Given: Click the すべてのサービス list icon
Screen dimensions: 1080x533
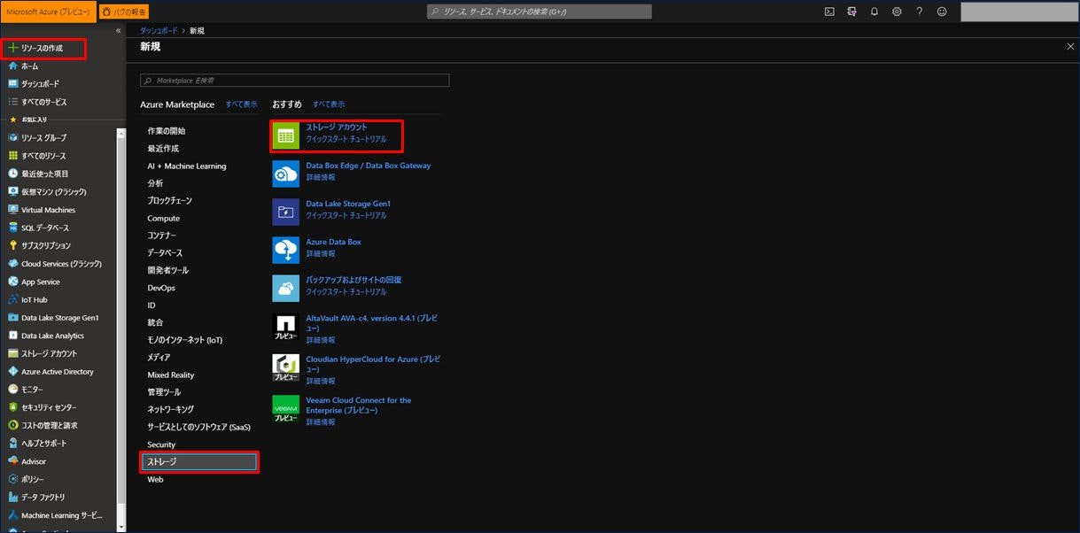Looking at the screenshot, I should click(x=13, y=102).
